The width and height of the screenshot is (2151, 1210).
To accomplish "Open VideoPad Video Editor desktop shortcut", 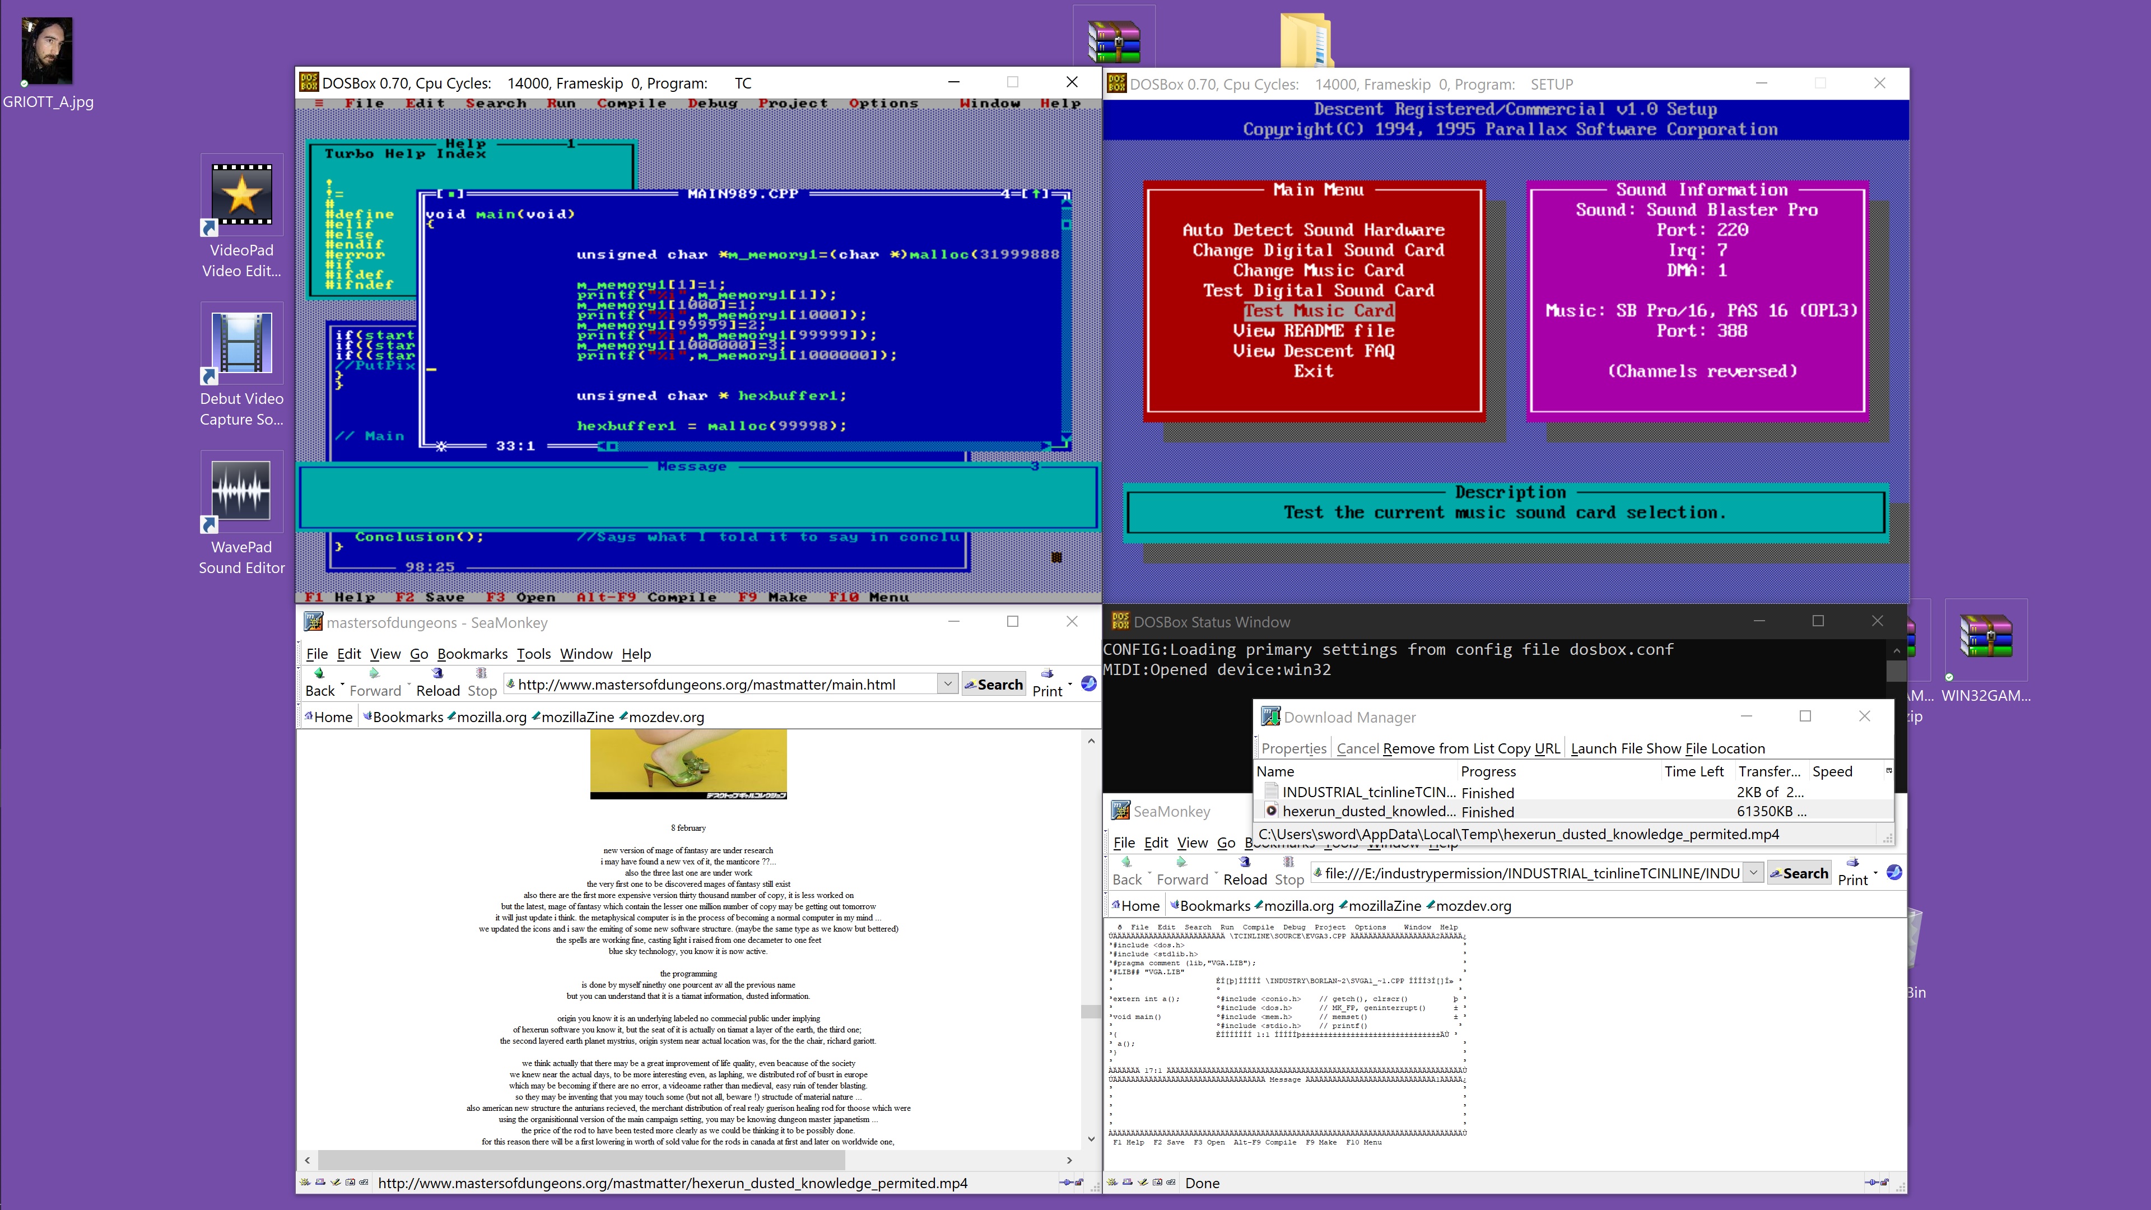I will pyautogui.click(x=241, y=194).
